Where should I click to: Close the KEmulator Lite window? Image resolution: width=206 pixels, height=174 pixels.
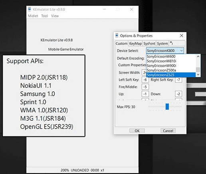[x=131, y=9]
